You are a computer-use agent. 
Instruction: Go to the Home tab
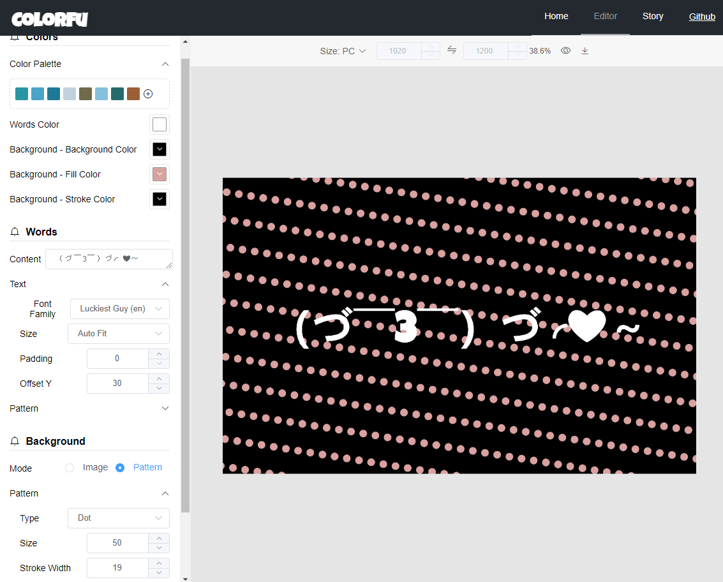coord(556,17)
